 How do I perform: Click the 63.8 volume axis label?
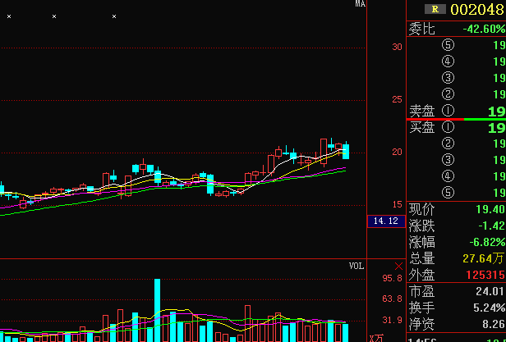pos(393,299)
